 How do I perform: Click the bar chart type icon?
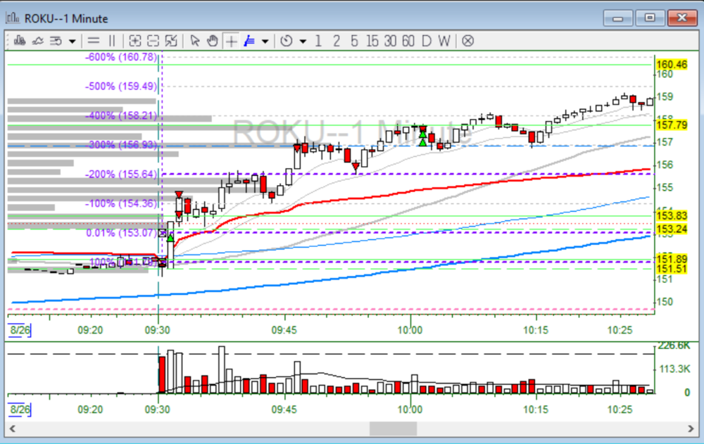(20, 41)
